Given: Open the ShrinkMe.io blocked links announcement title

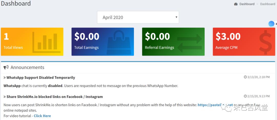Looking at the screenshot, I should coord(55,97).
